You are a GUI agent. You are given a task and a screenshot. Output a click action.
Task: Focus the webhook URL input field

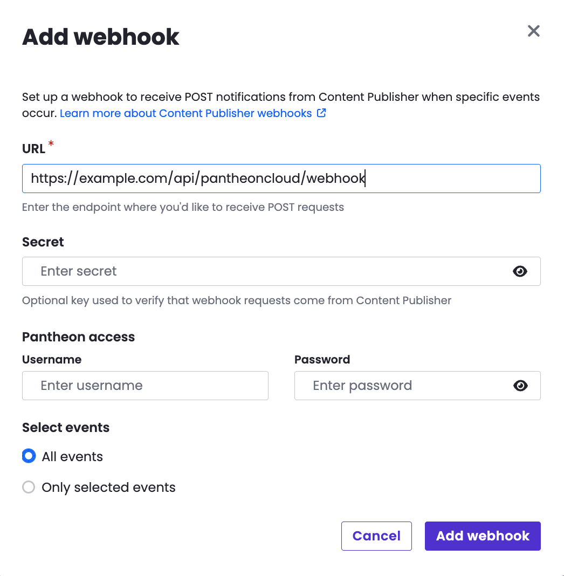pyautogui.click(x=281, y=179)
